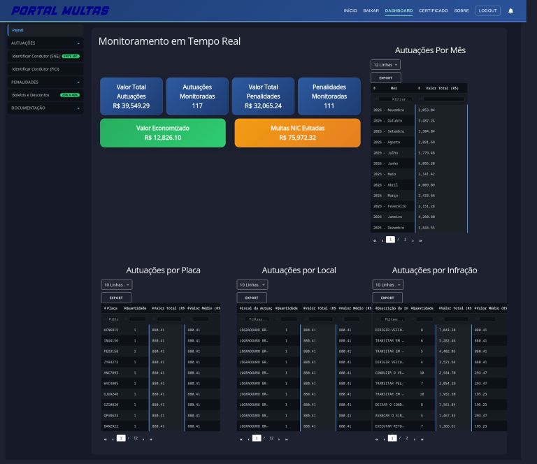
Task: Click the Portal Multas logo
Action: (60, 10)
